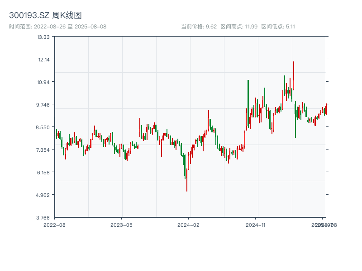Screen dimensions: 362x271
Task: Click the 4.962 y-axis price label
Action: tap(43, 195)
